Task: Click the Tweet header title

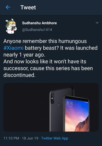Action: coord(28,7)
